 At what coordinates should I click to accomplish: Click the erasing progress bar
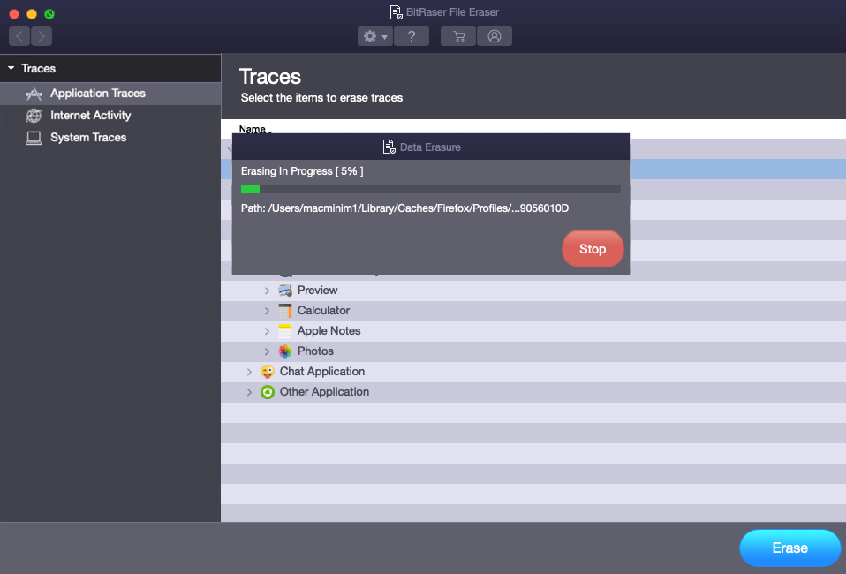431,189
